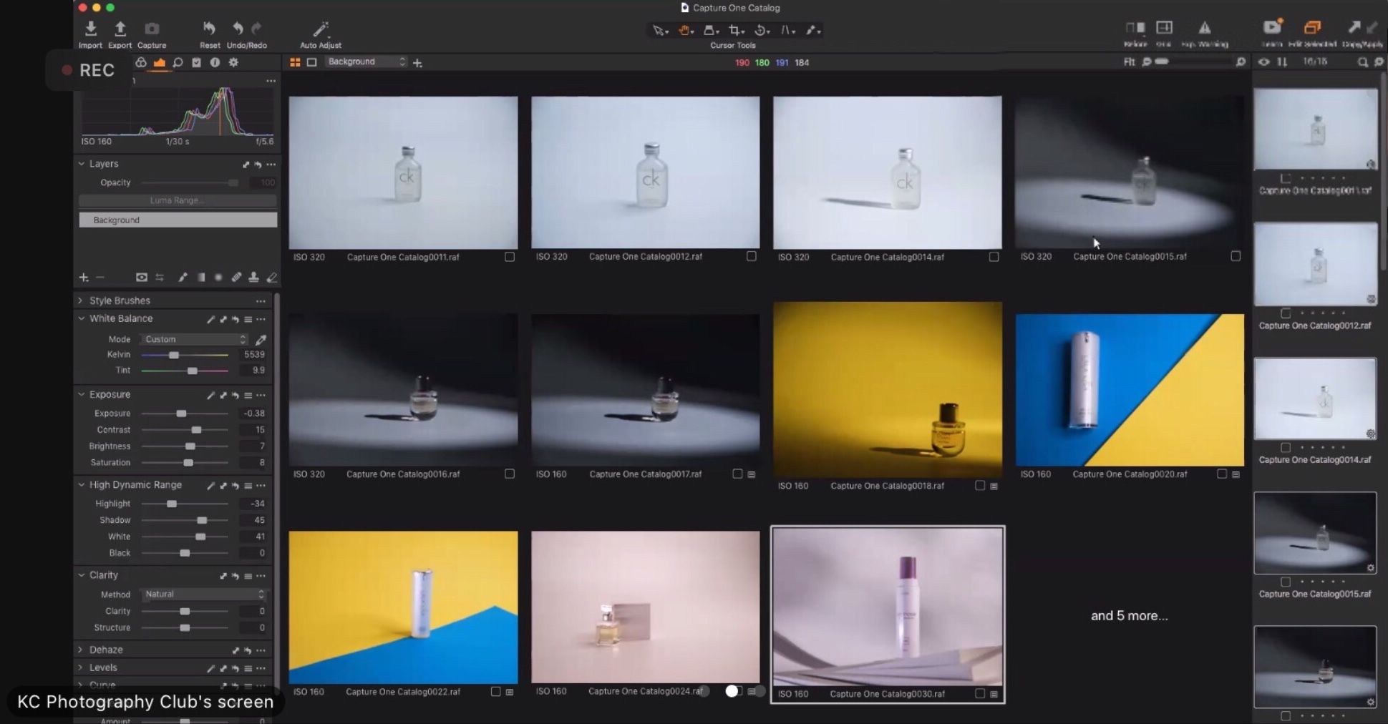Click the Exposure Warning triangle icon
1388x724 pixels.
pyautogui.click(x=1205, y=28)
